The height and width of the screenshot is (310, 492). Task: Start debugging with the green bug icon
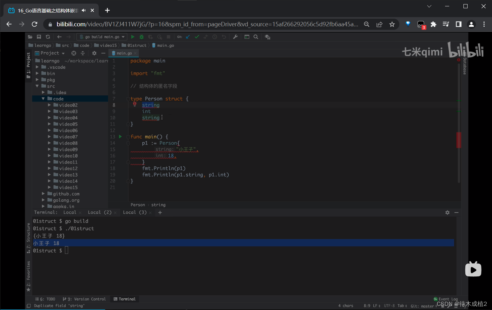(141, 37)
